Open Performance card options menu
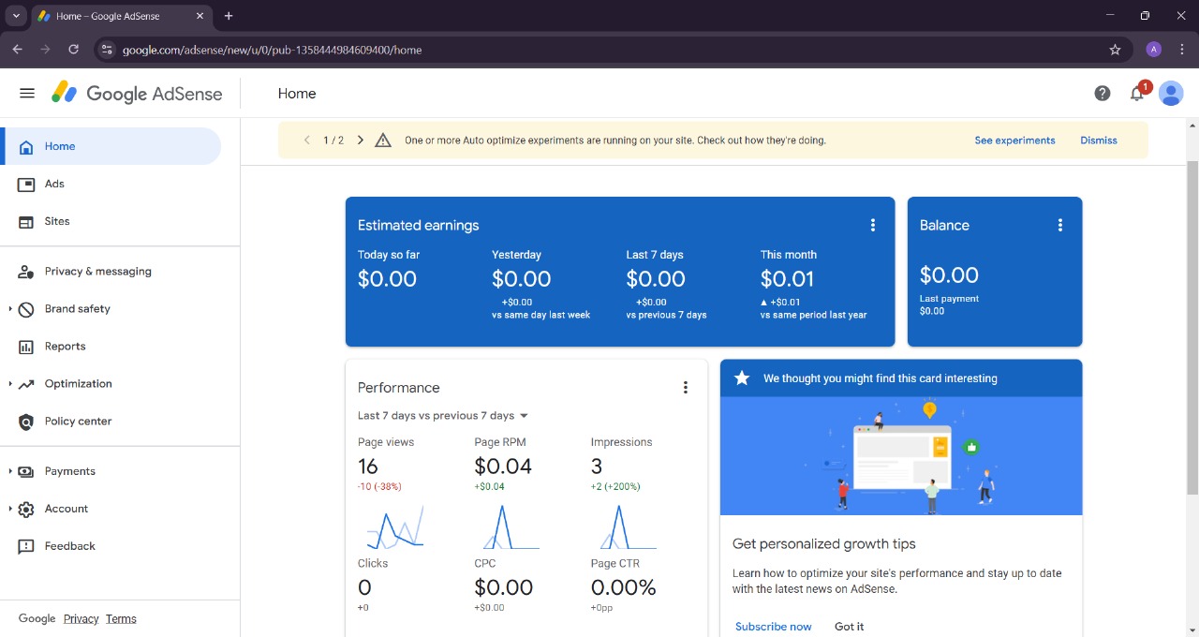 686,388
